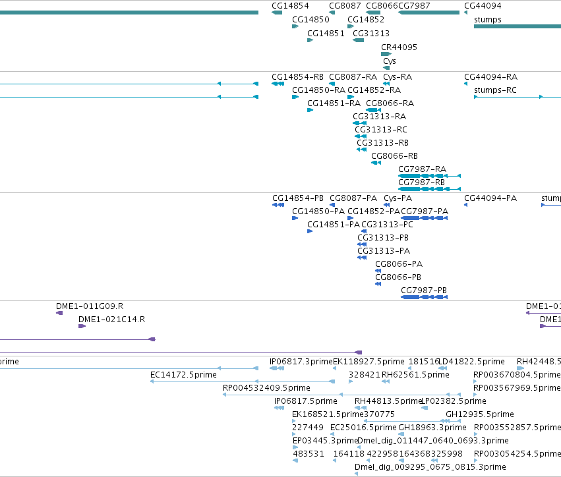561x477 pixels.
Task: Select the Cys gene label
Action: pyautogui.click(x=390, y=61)
